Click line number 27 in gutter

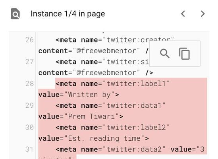pyautogui.click(x=29, y=62)
